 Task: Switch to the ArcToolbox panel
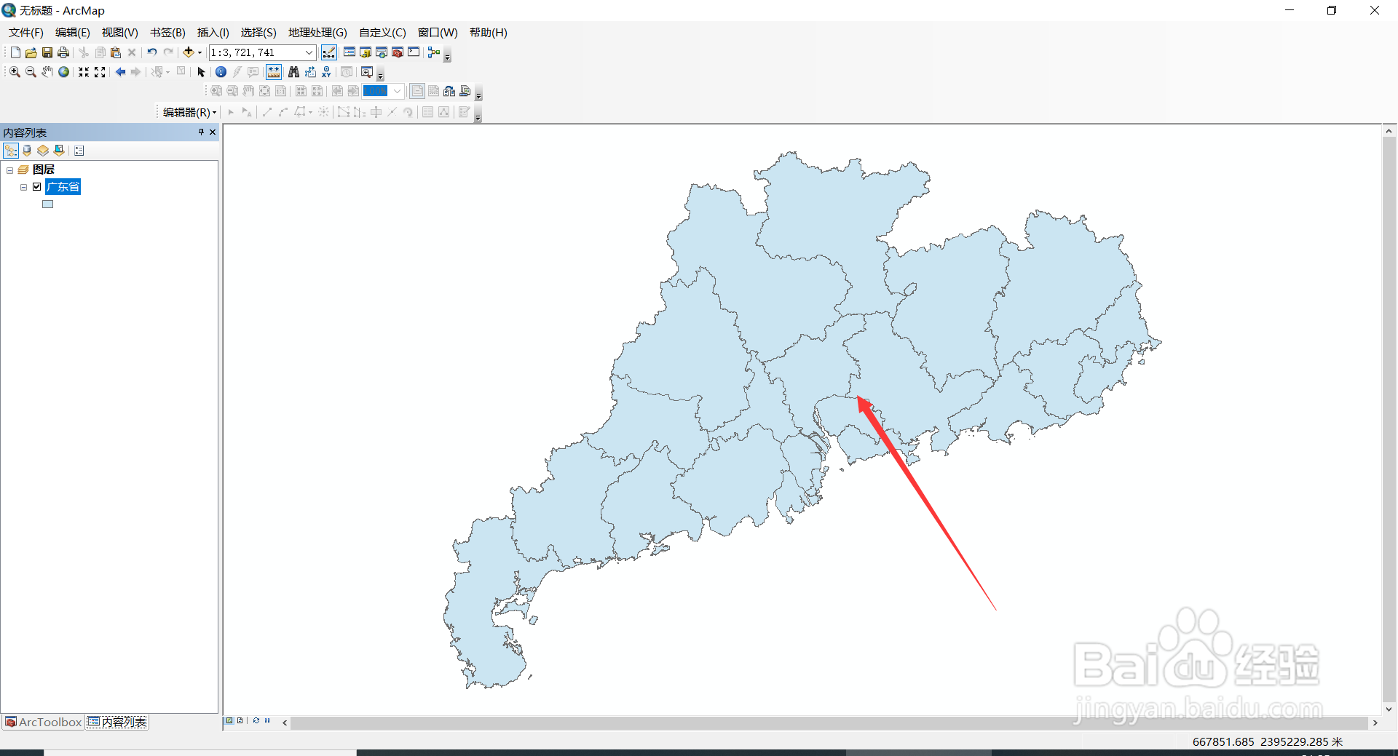tap(43, 722)
